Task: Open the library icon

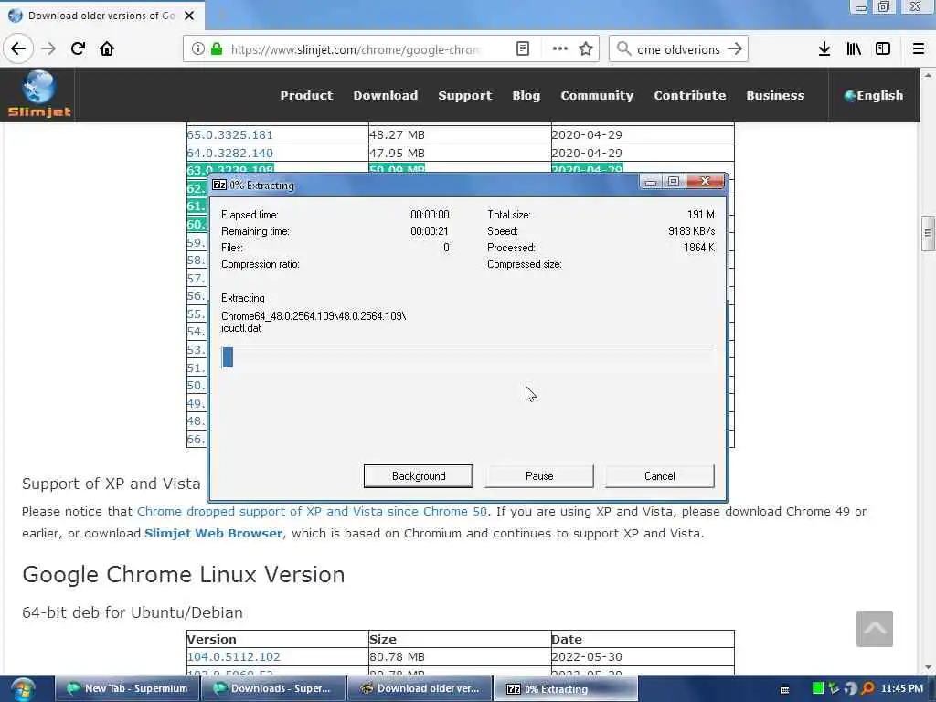Action: pyautogui.click(x=854, y=49)
